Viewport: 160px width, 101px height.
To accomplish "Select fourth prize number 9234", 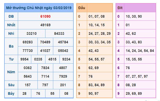I will click(x=66, y=59).
